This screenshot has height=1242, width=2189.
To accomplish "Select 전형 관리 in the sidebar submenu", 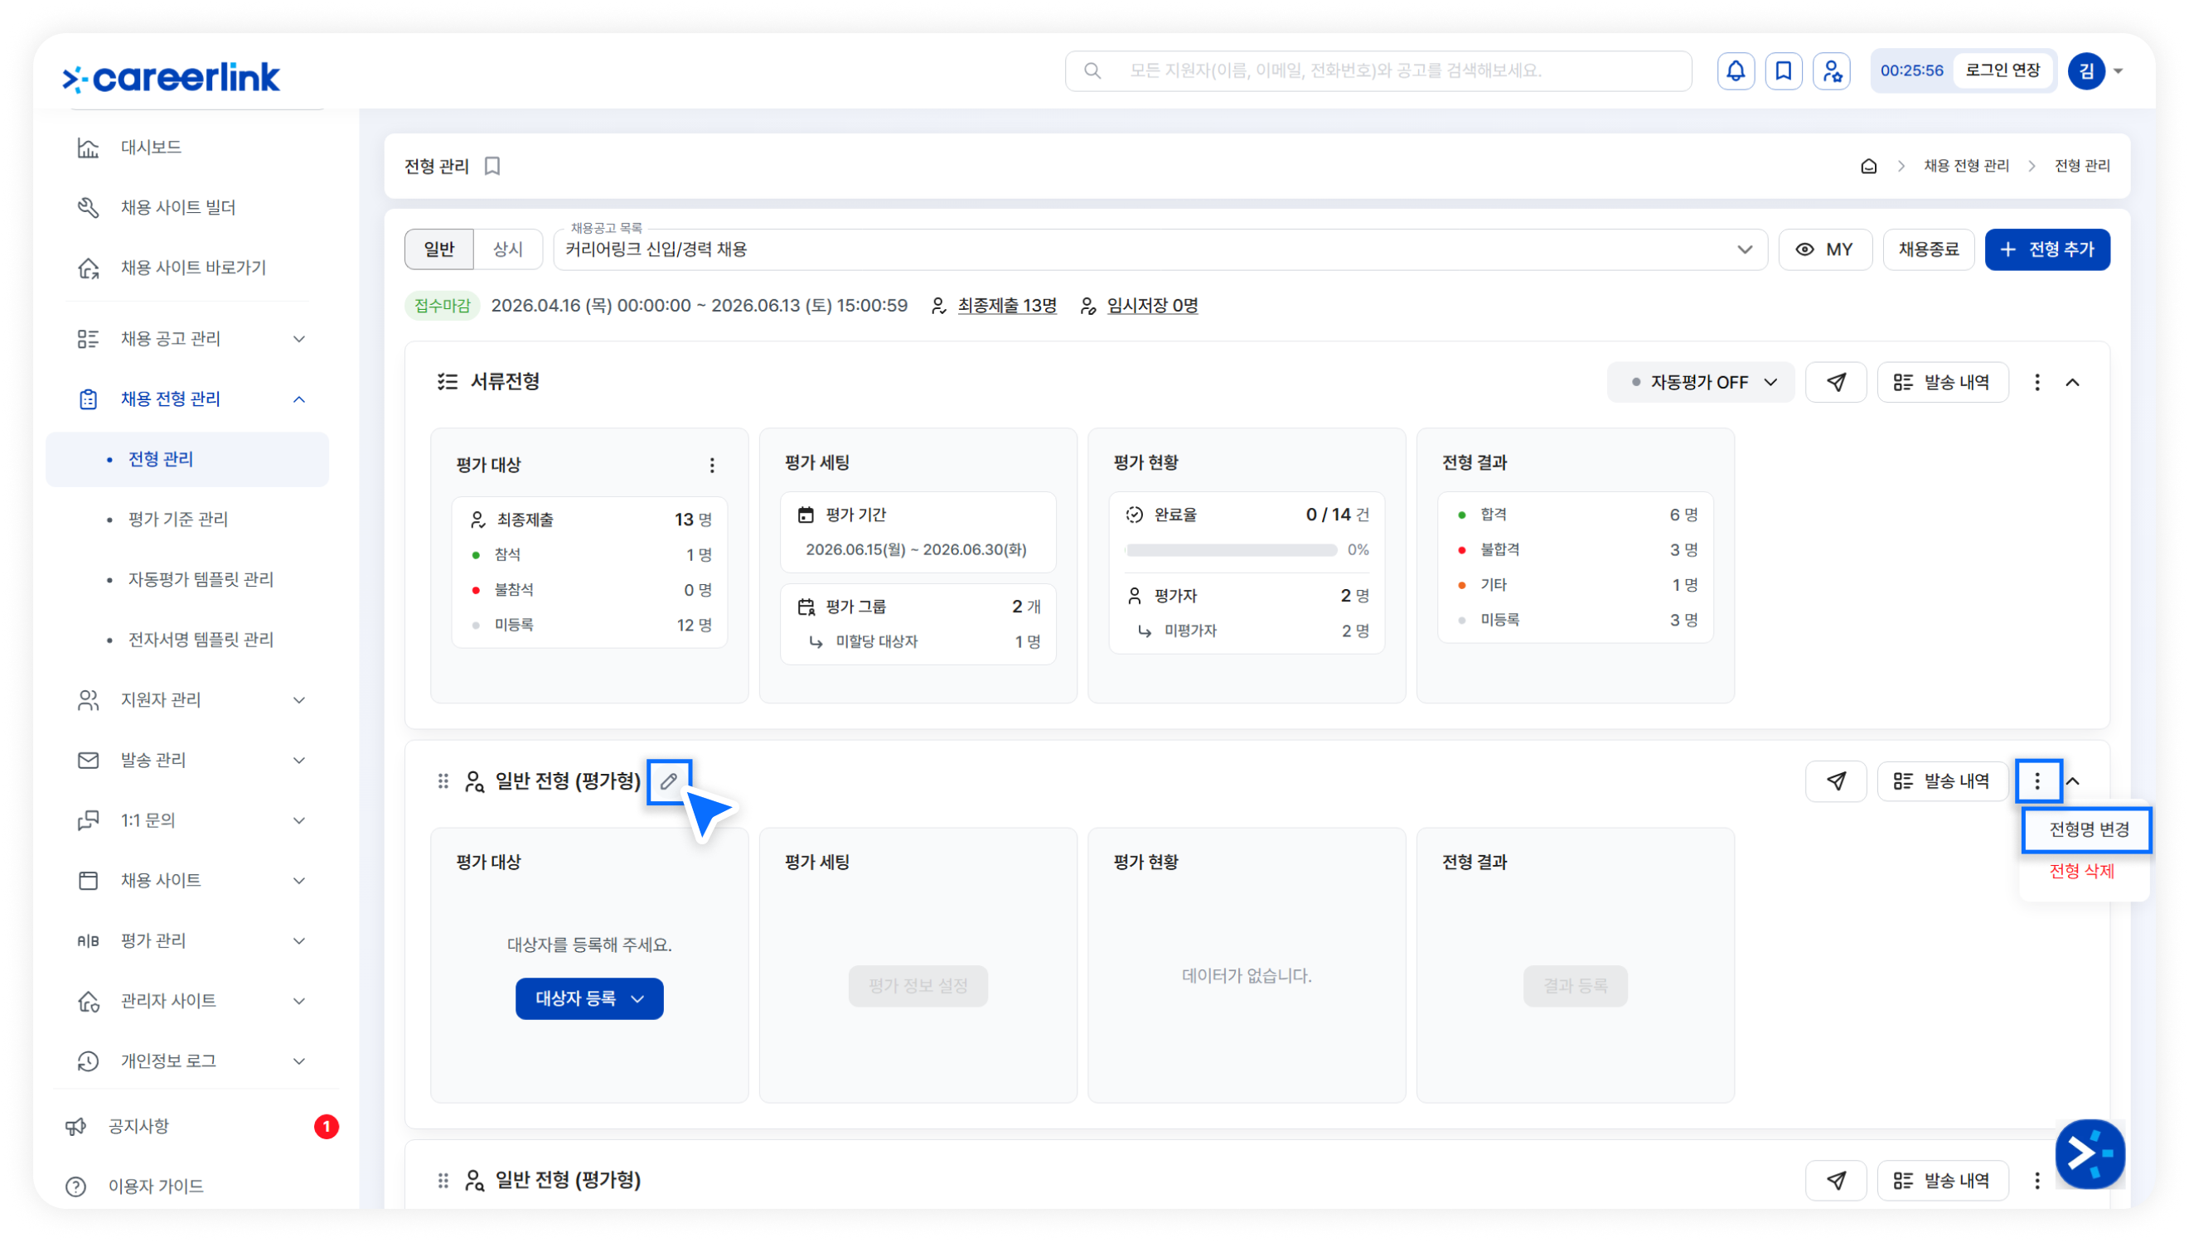I will pyautogui.click(x=186, y=459).
